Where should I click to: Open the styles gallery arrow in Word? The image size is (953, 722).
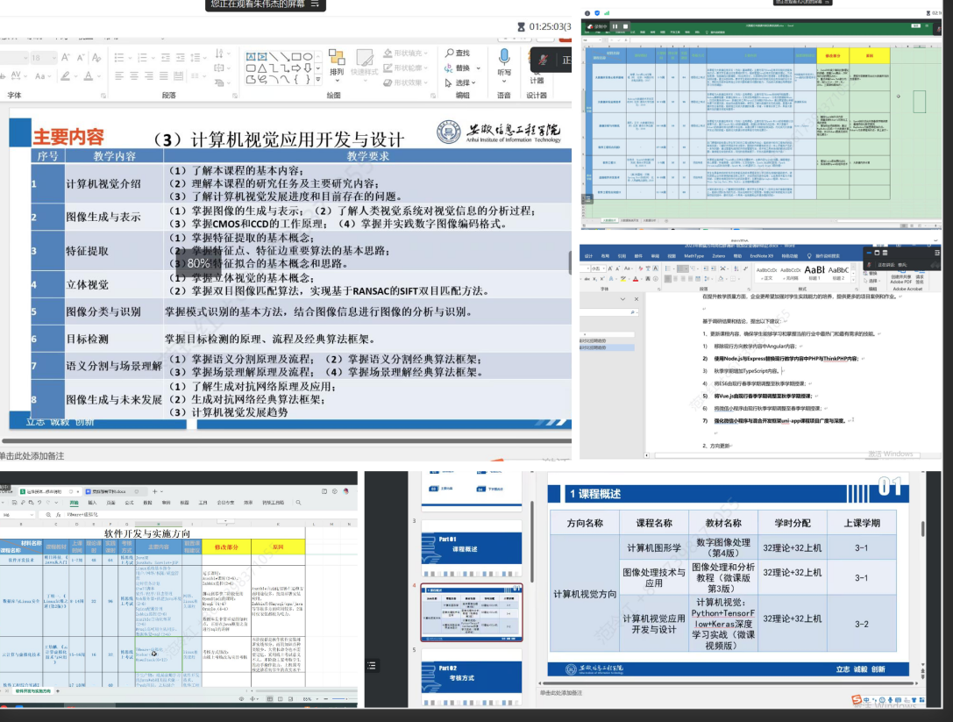(853, 279)
